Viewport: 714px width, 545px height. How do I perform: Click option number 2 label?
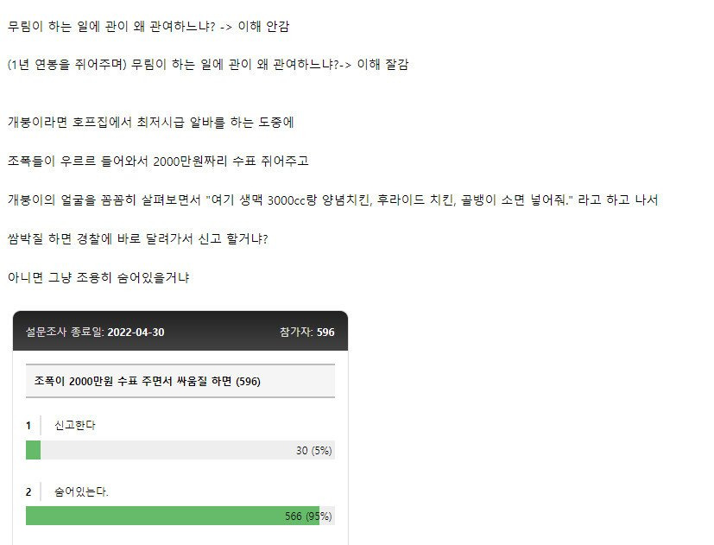click(x=28, y=492)
